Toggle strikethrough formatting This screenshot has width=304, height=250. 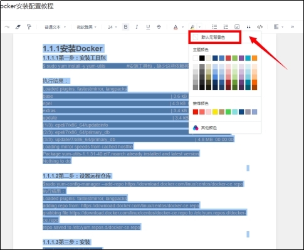tap(159, 27)
